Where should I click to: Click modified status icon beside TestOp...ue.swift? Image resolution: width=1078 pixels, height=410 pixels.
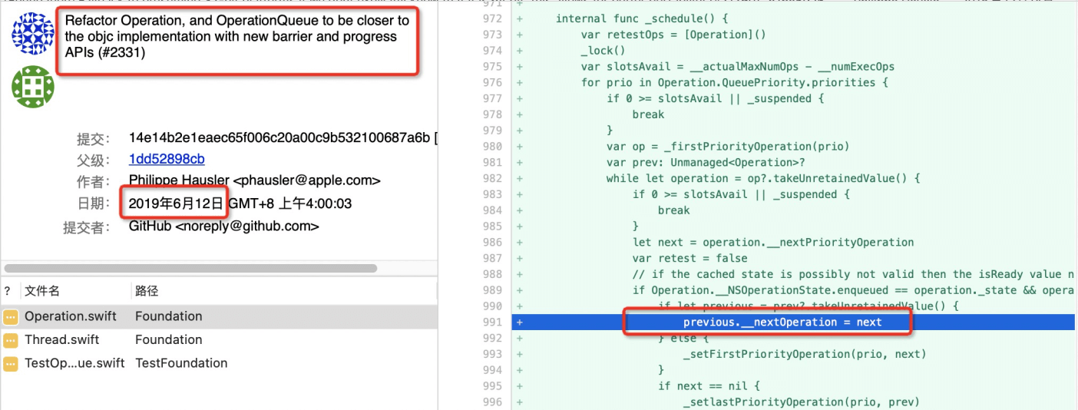[11, 363]
